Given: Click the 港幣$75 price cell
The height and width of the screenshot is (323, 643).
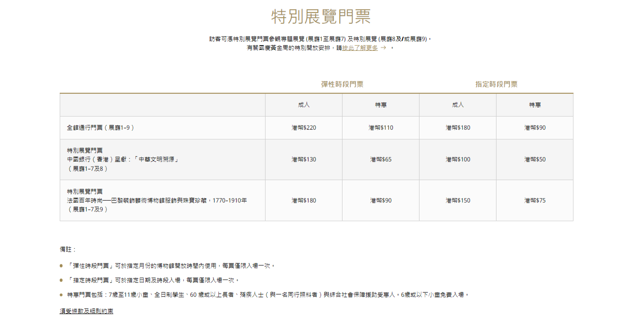Looking at the screenshot, I should click(535, 200).
